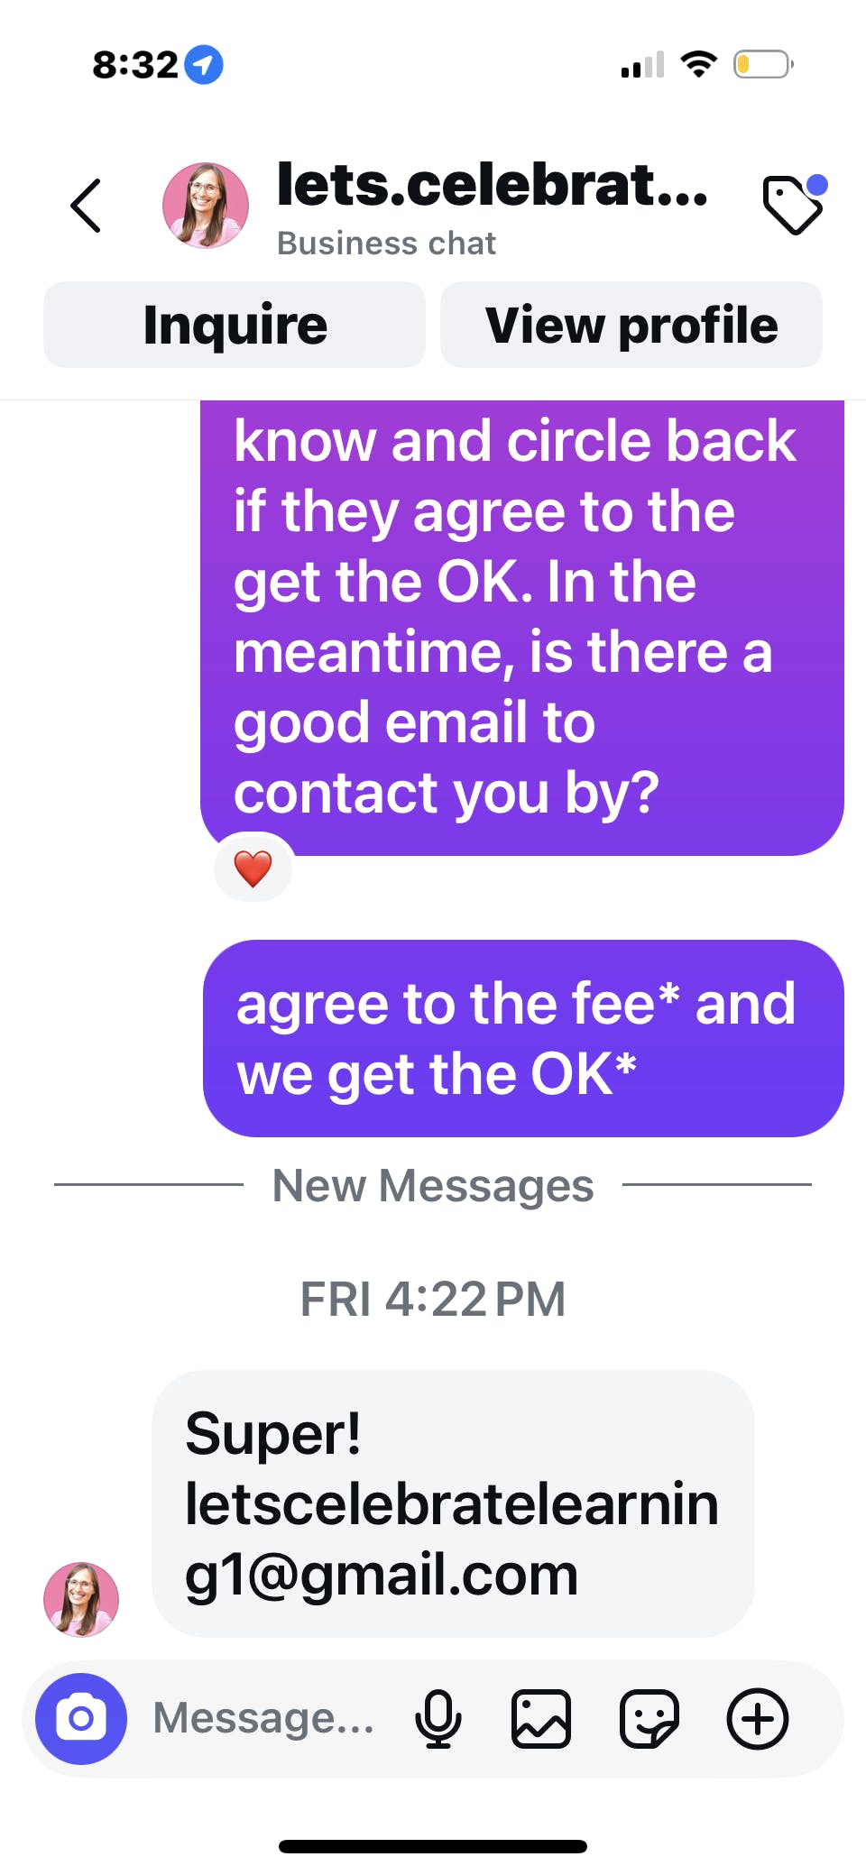This screenshot has height=1875, width=866.
Task: Tap the microphone voice message icon
Action: (x=438, y=1719)
